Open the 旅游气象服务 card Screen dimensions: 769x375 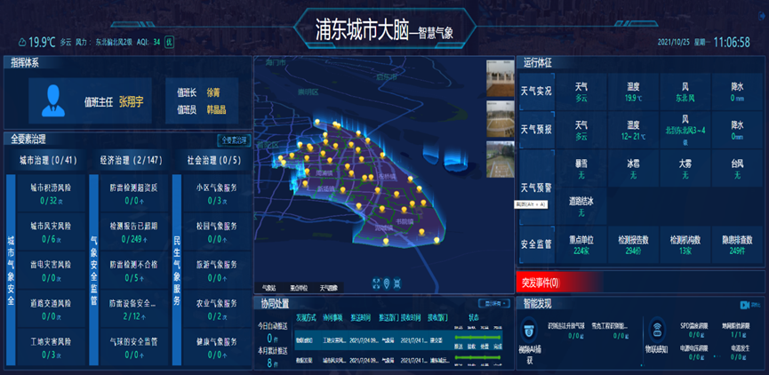point(217,270)
